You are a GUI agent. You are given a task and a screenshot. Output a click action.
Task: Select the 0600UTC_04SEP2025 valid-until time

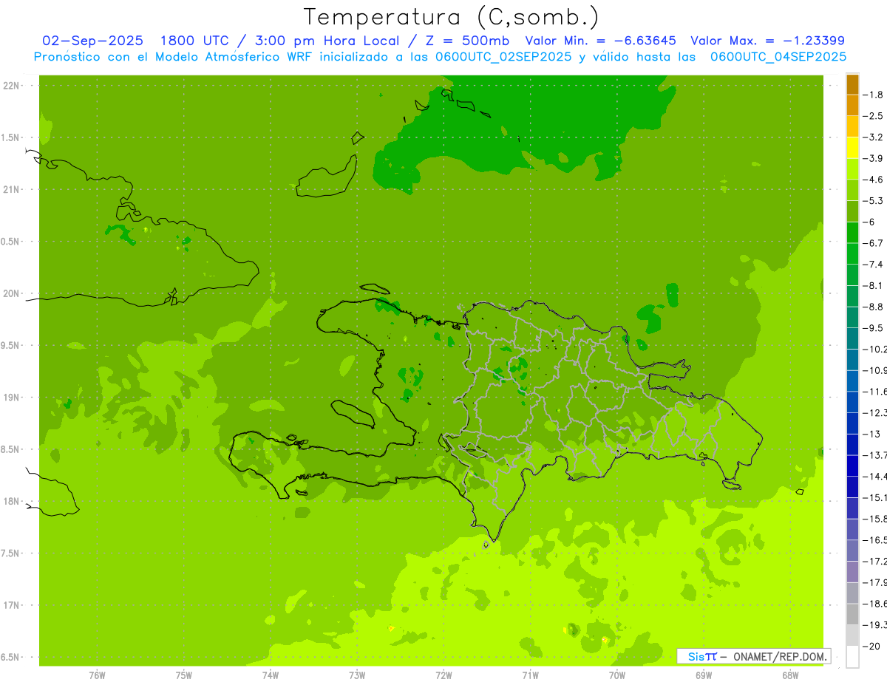pyautogui.click(x=778, y=57)
